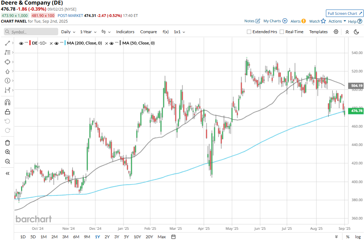
Task: Select the numbered label annotation tool
Action: [x=7, y=80]
